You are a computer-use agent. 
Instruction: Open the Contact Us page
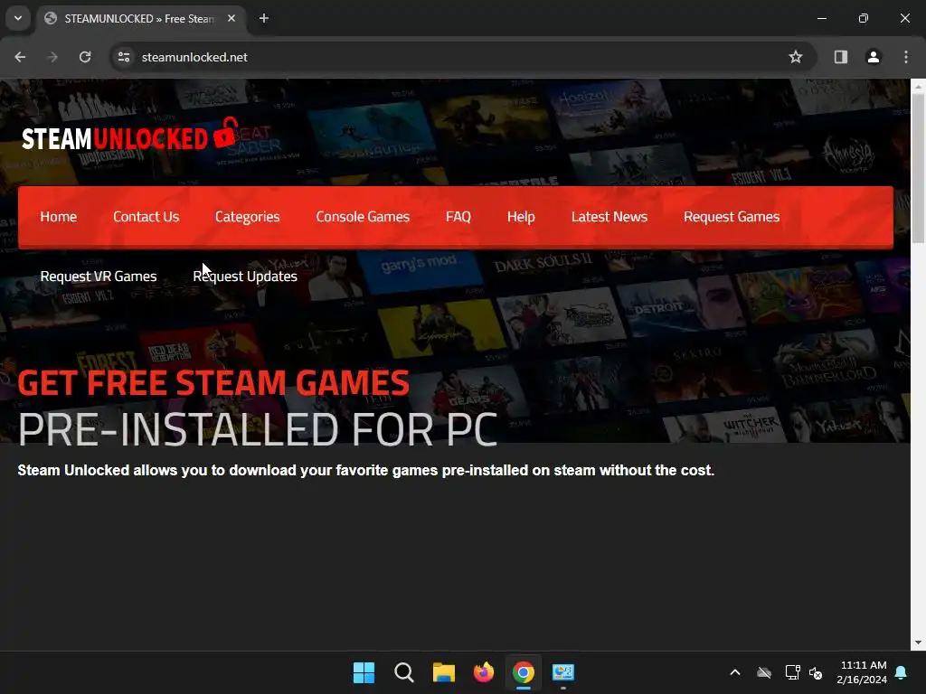tap(146, 217)
